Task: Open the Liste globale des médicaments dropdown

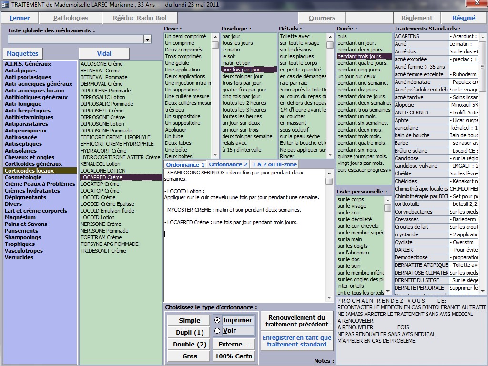Action: point(147,39)
